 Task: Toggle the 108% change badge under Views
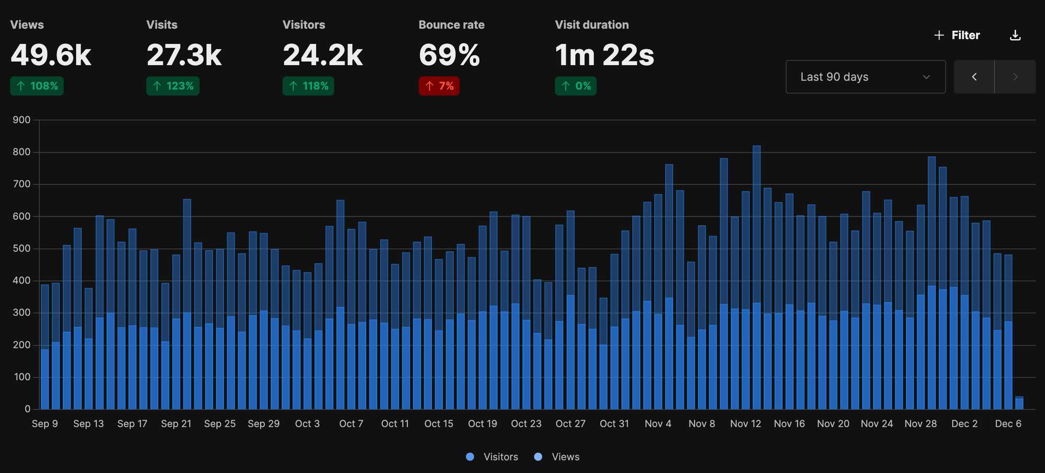pyautogui.click(x=37, y=86)
